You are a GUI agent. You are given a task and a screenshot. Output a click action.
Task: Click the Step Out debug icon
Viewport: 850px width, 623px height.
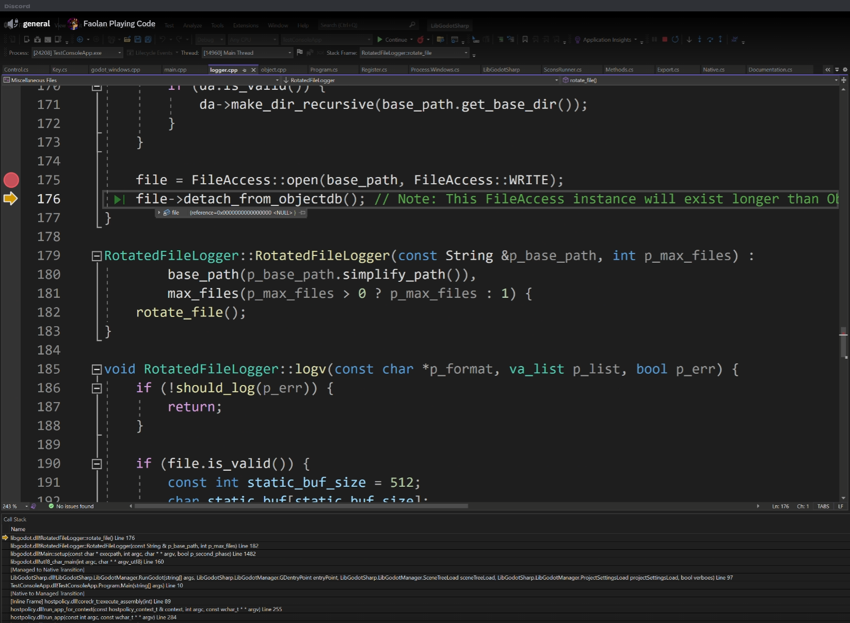pyautogui.click(x=720, y=39)
